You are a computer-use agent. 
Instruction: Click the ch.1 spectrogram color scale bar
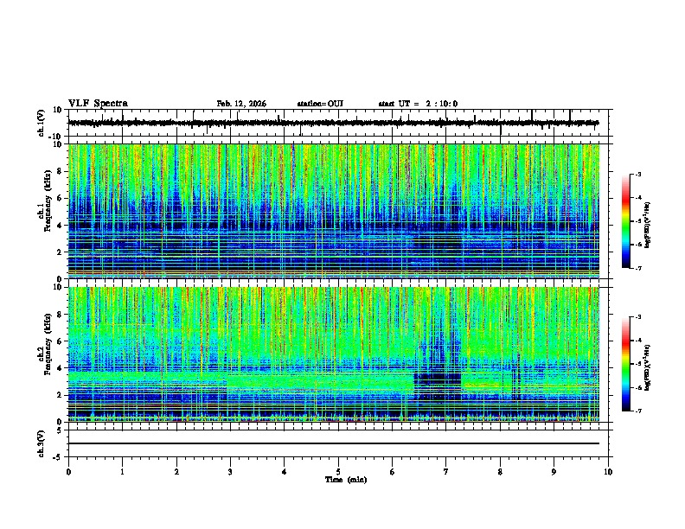click(626, 221)
